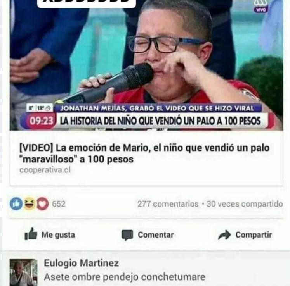290x286 pixels.
Task: Click the share arrow icon
Action: tap(224, 235)
